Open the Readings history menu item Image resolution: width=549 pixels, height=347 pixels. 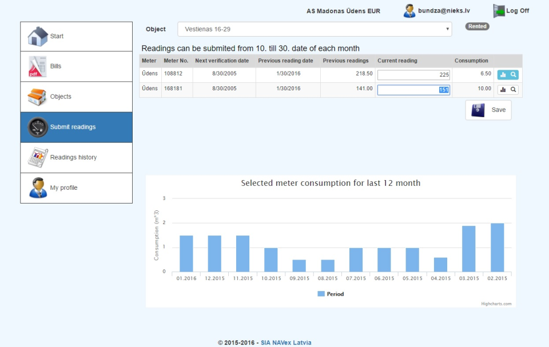coord(76,158)
